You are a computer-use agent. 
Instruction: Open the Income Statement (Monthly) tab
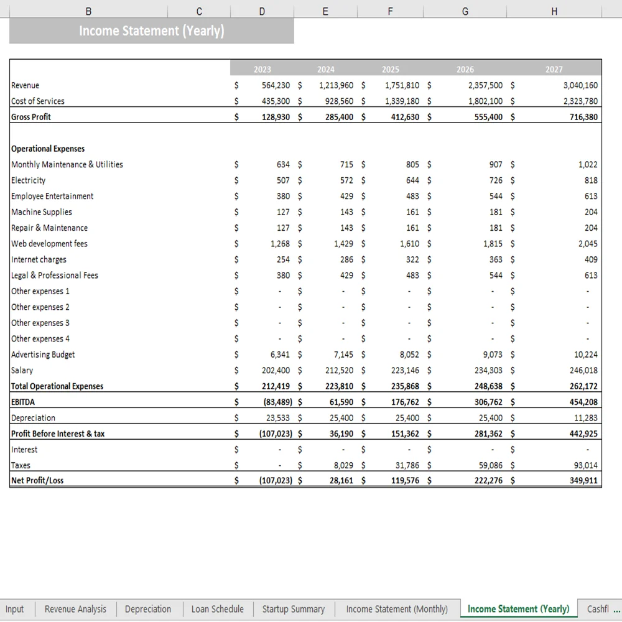pyautogui.click(x=397, y=609)
